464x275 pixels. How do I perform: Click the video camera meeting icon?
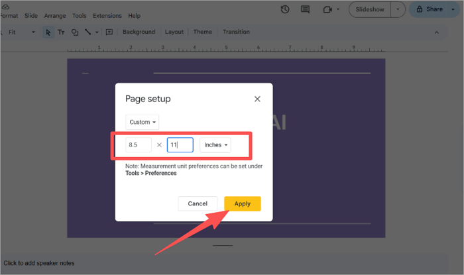coord(327,9)
